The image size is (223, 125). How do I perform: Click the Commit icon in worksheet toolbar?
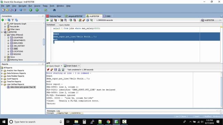[x=71, y=20]
